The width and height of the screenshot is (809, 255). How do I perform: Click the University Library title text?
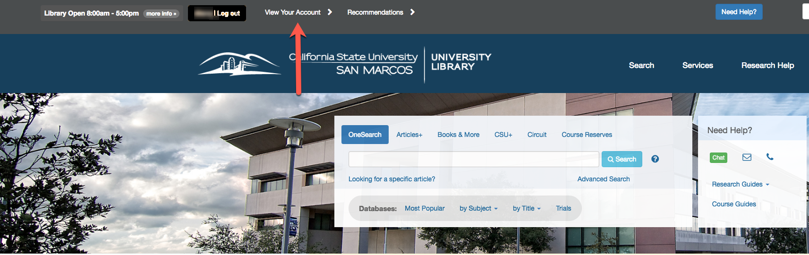click(x=461, y=62)
